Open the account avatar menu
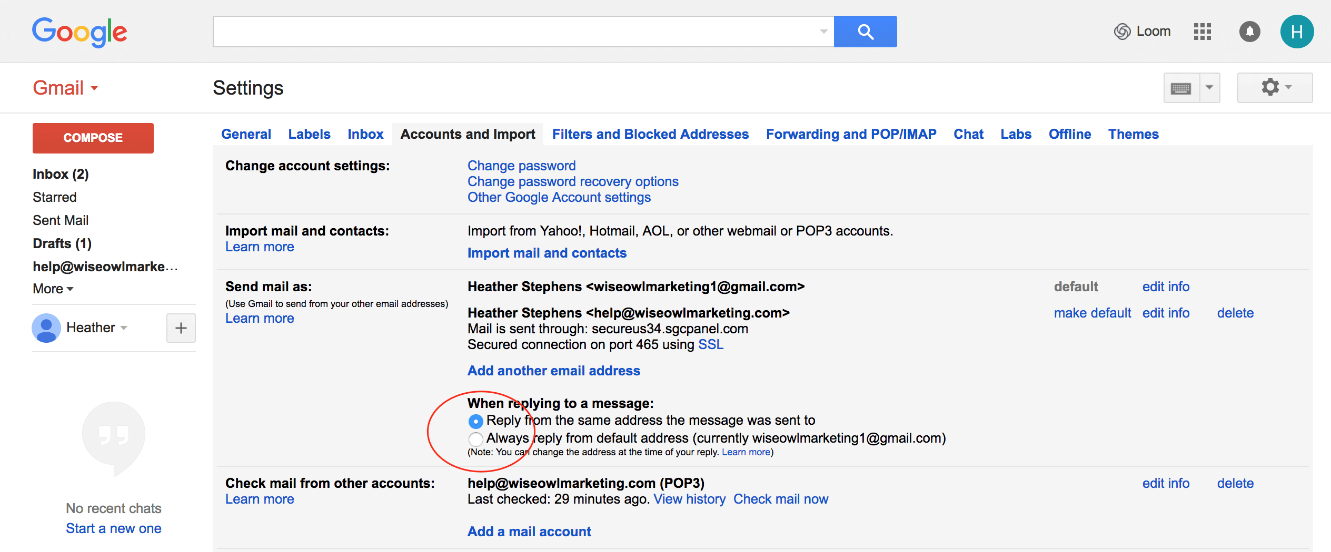The width and height of the screenshot is (1331, 552). pos(1297,32)
